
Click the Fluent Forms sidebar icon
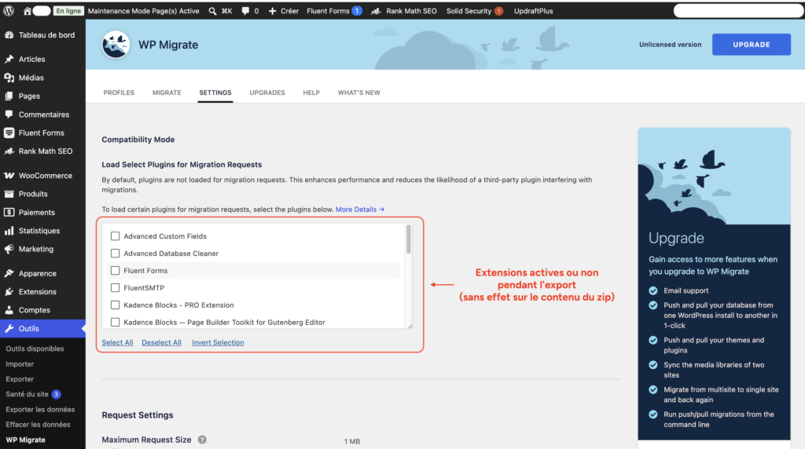click(x=9, y=133)
